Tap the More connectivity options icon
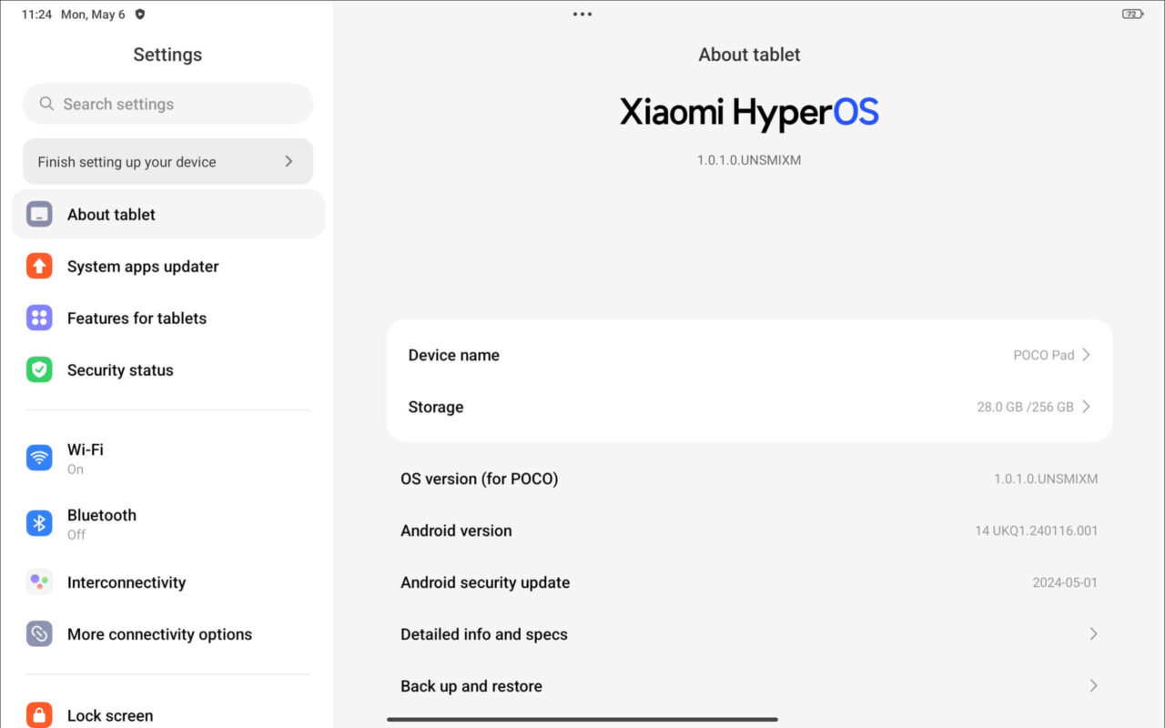Screen dimensions: 1165x728 (x=39, y=634)
